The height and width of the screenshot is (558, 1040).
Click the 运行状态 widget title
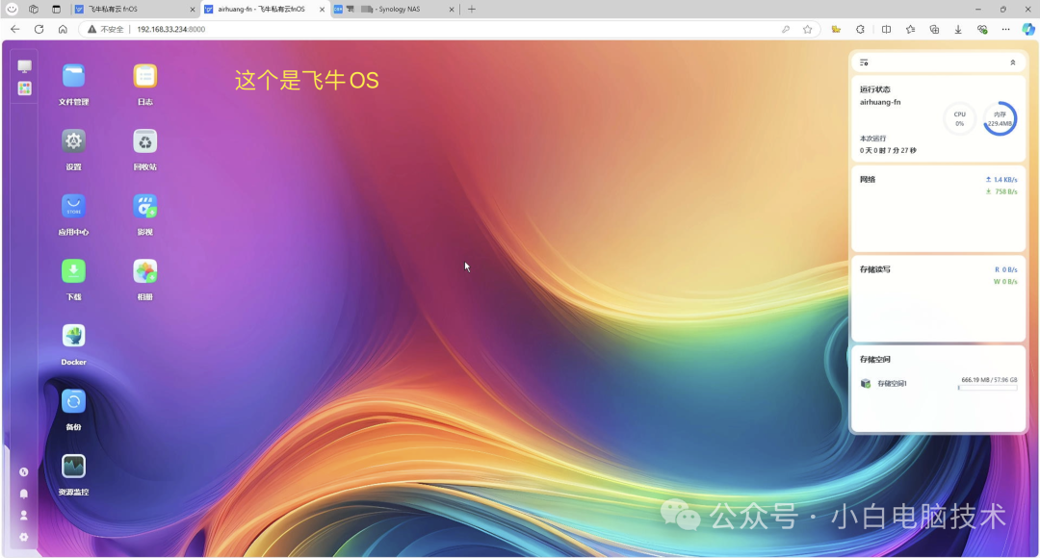click(x=874, y=89)
